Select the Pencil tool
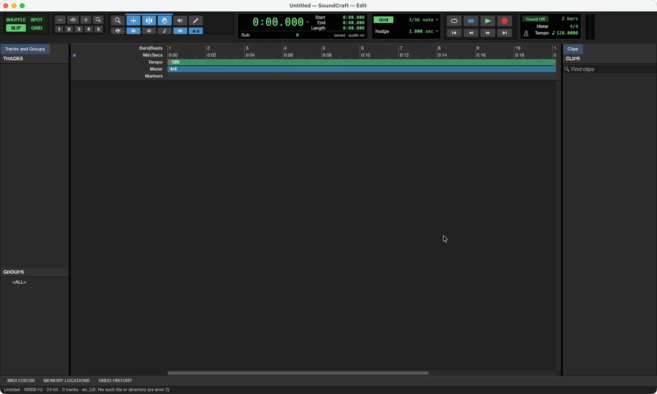Screen dimensions: 657x394 pos(196,21)
